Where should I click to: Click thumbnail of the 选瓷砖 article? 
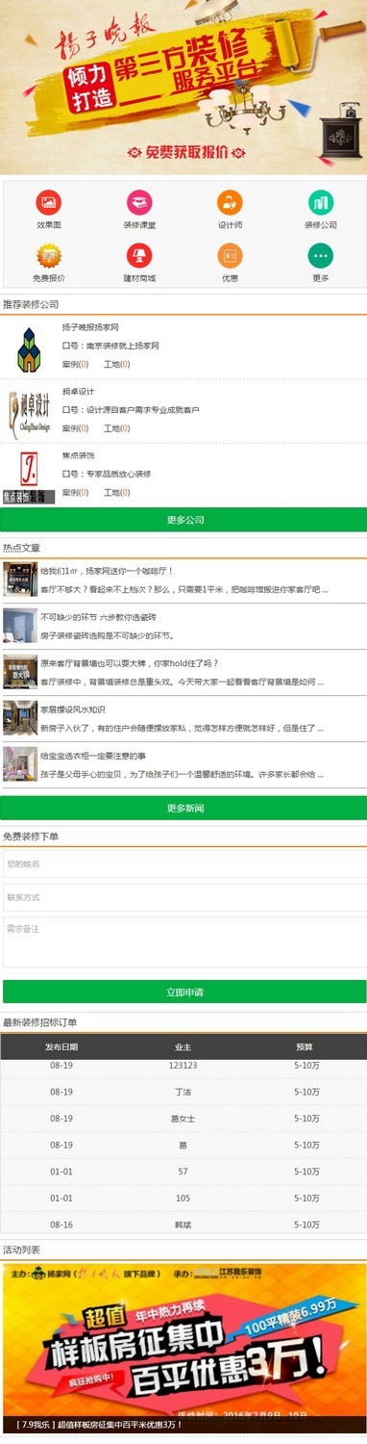click(19, 626)
